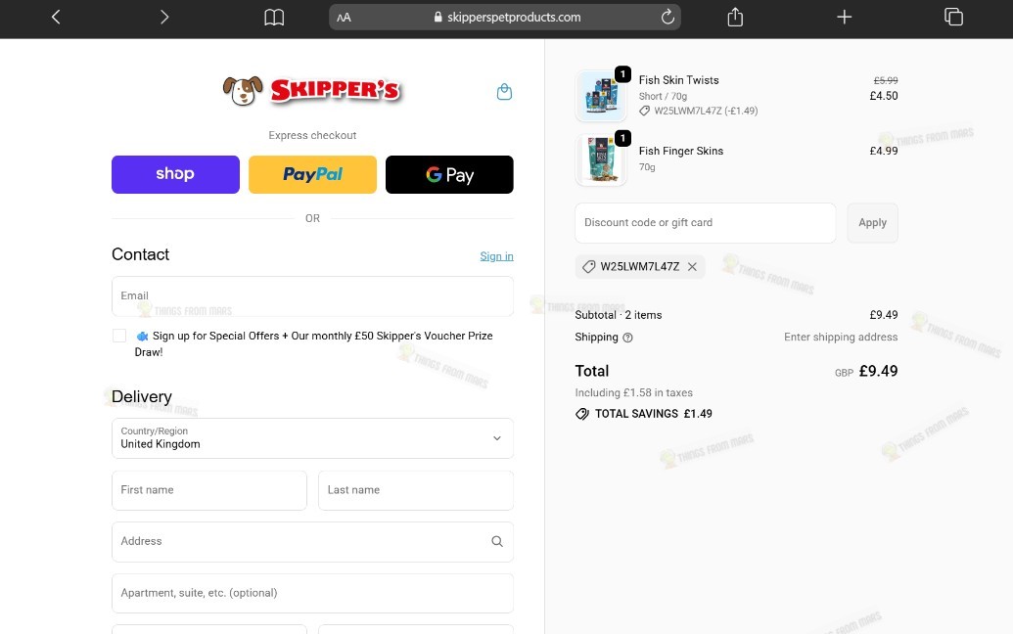Click the browser forward arrow
Image resolution: width=1013 pixels, height=634 pixels.
point(164,17)
